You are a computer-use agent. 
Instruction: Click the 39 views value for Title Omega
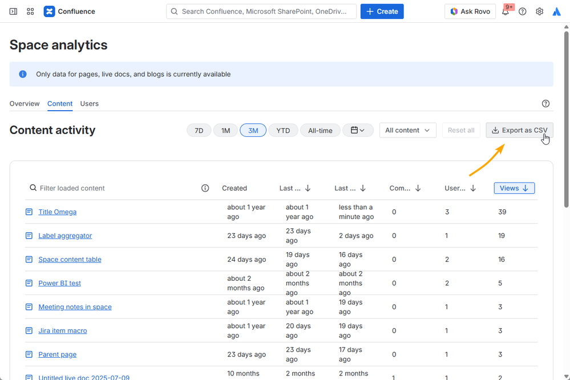click(x=502, y=212)
